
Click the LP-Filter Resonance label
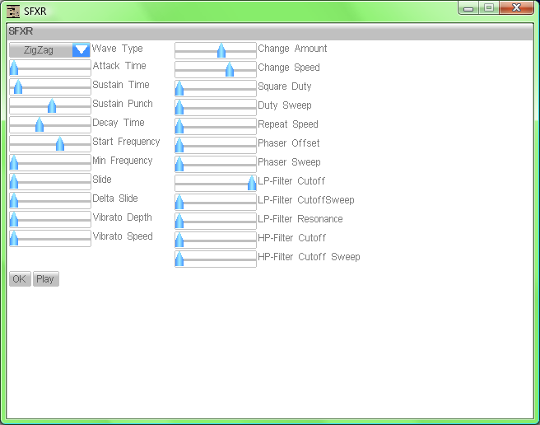(300, 219)
